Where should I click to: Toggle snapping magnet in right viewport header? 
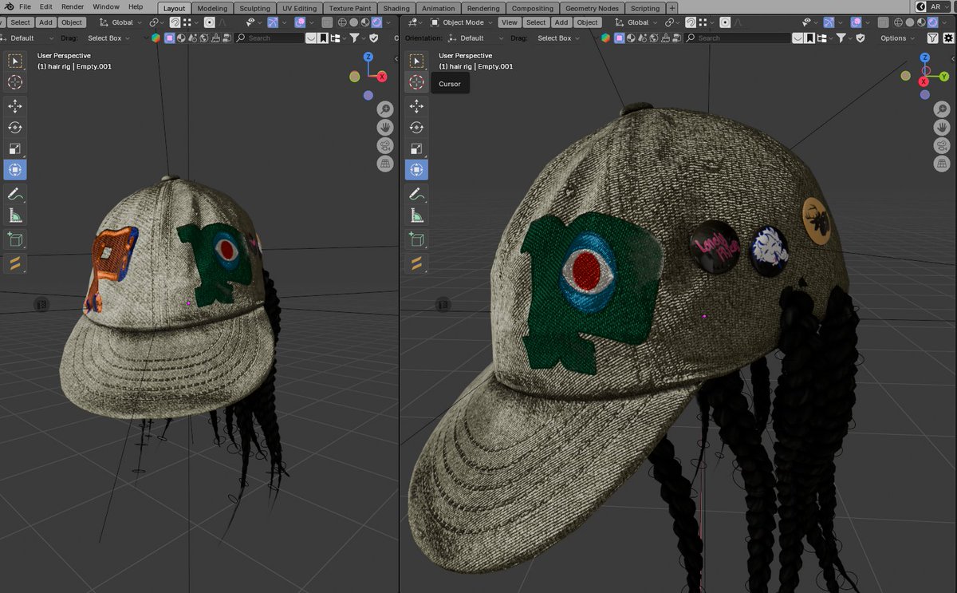coord(691,22)
